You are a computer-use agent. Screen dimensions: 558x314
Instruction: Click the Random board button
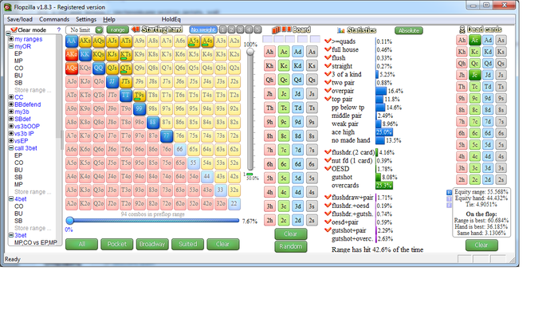pos(291,246)
